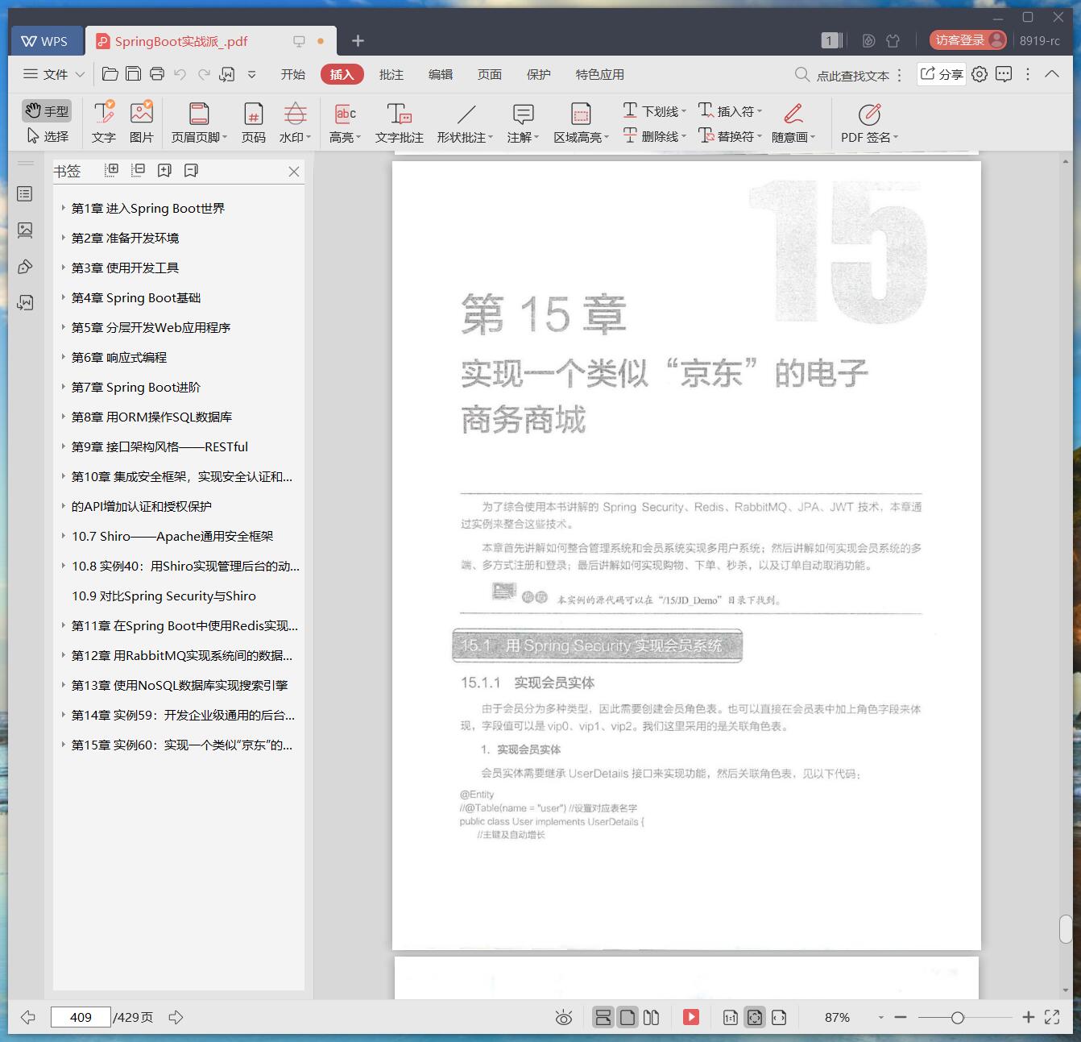Open the 文件 menu
Viewport: 1081px width, 1042px height.
(x=54, y=74)
